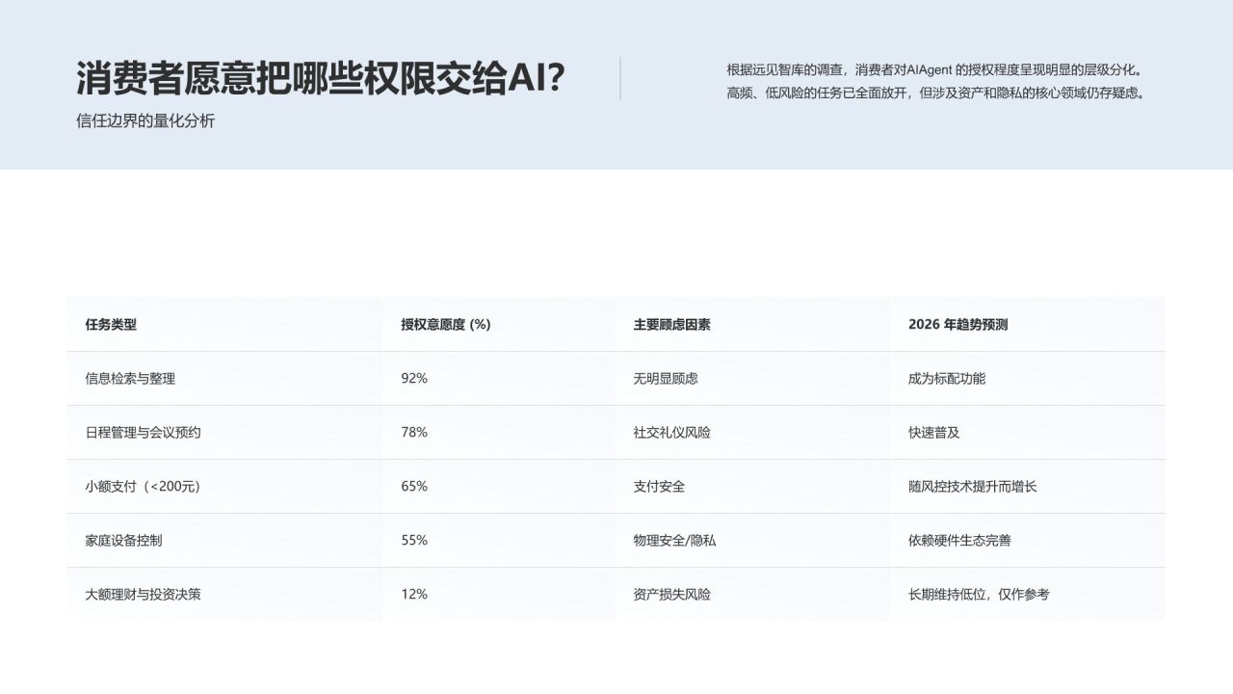The width and height of the screenshot is (1233, 694).
Task: Select the 物理安全/隐私 cell
Action: click(752, 541)
